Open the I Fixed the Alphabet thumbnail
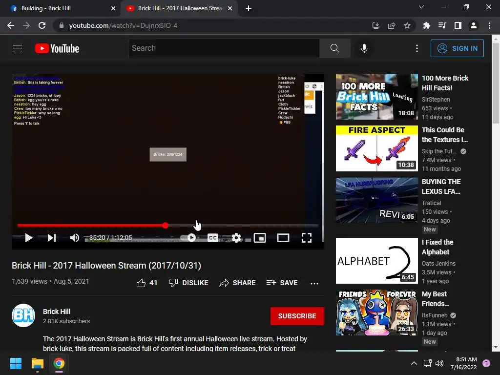Screen dimensions: 500x375 pos(376,261)
